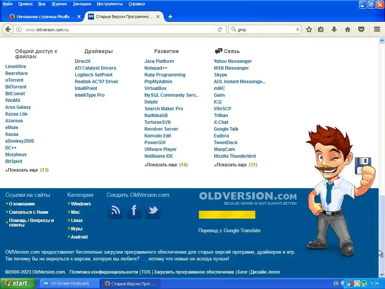Click the browser back arrow button

pyautogui.click(x=8, y=29)
